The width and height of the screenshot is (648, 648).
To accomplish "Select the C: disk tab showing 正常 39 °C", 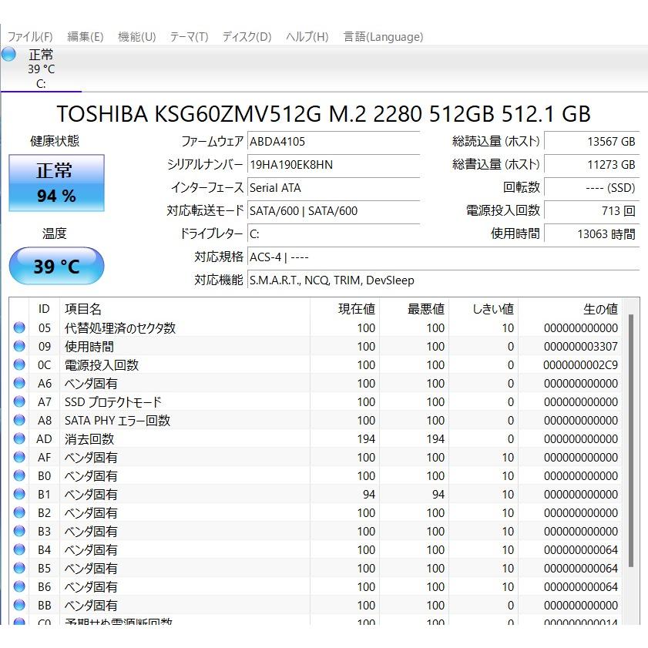I will pyautogui.click(x=42, y=69).
